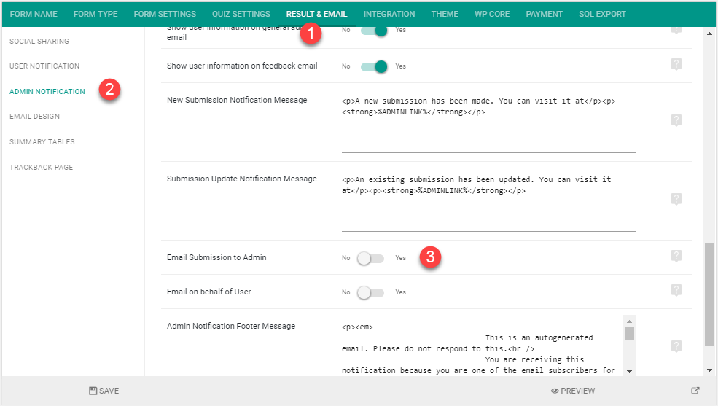718x406 pixels.
Task: Open the Integration tab
Action: pyautogui.click(x=389, y=14)
